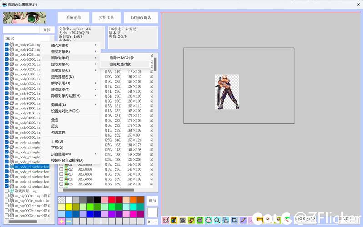Click the green video camera icon
Screen dimensions: 363x227
tap(200, 220)
